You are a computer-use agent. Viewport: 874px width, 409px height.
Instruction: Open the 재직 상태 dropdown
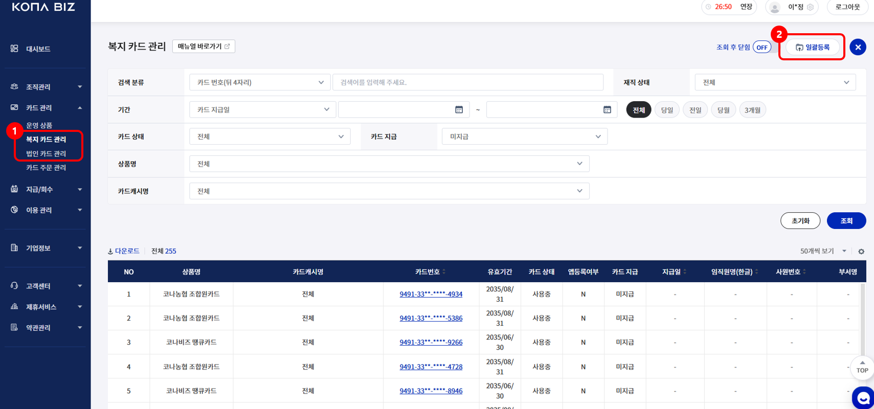(775, 82)
